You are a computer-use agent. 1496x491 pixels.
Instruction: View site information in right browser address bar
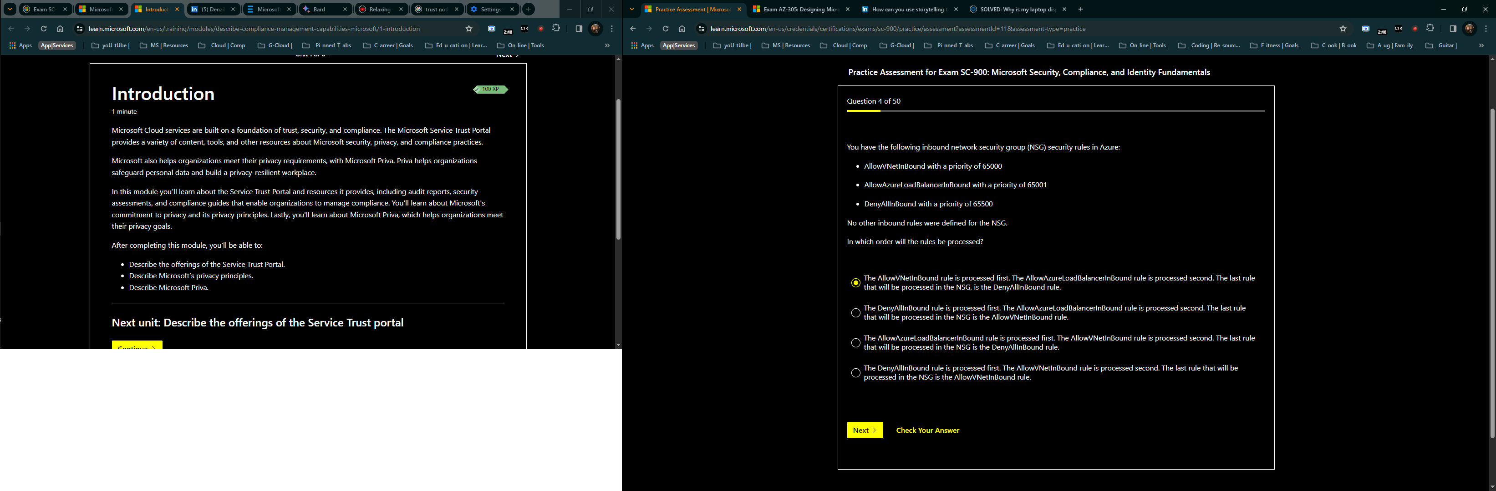tap(702, 28)
